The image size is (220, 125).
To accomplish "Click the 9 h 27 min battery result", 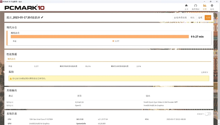I will 197,37.
